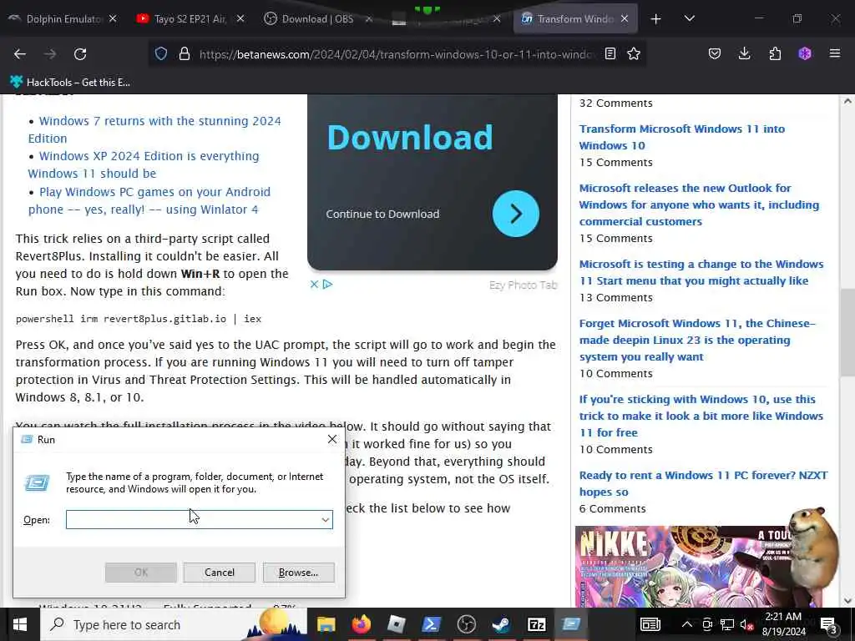The height and width of the screenshot is (641, 855).
Task: Open OBS Studio from the taskbar
Action: (466, 624)
